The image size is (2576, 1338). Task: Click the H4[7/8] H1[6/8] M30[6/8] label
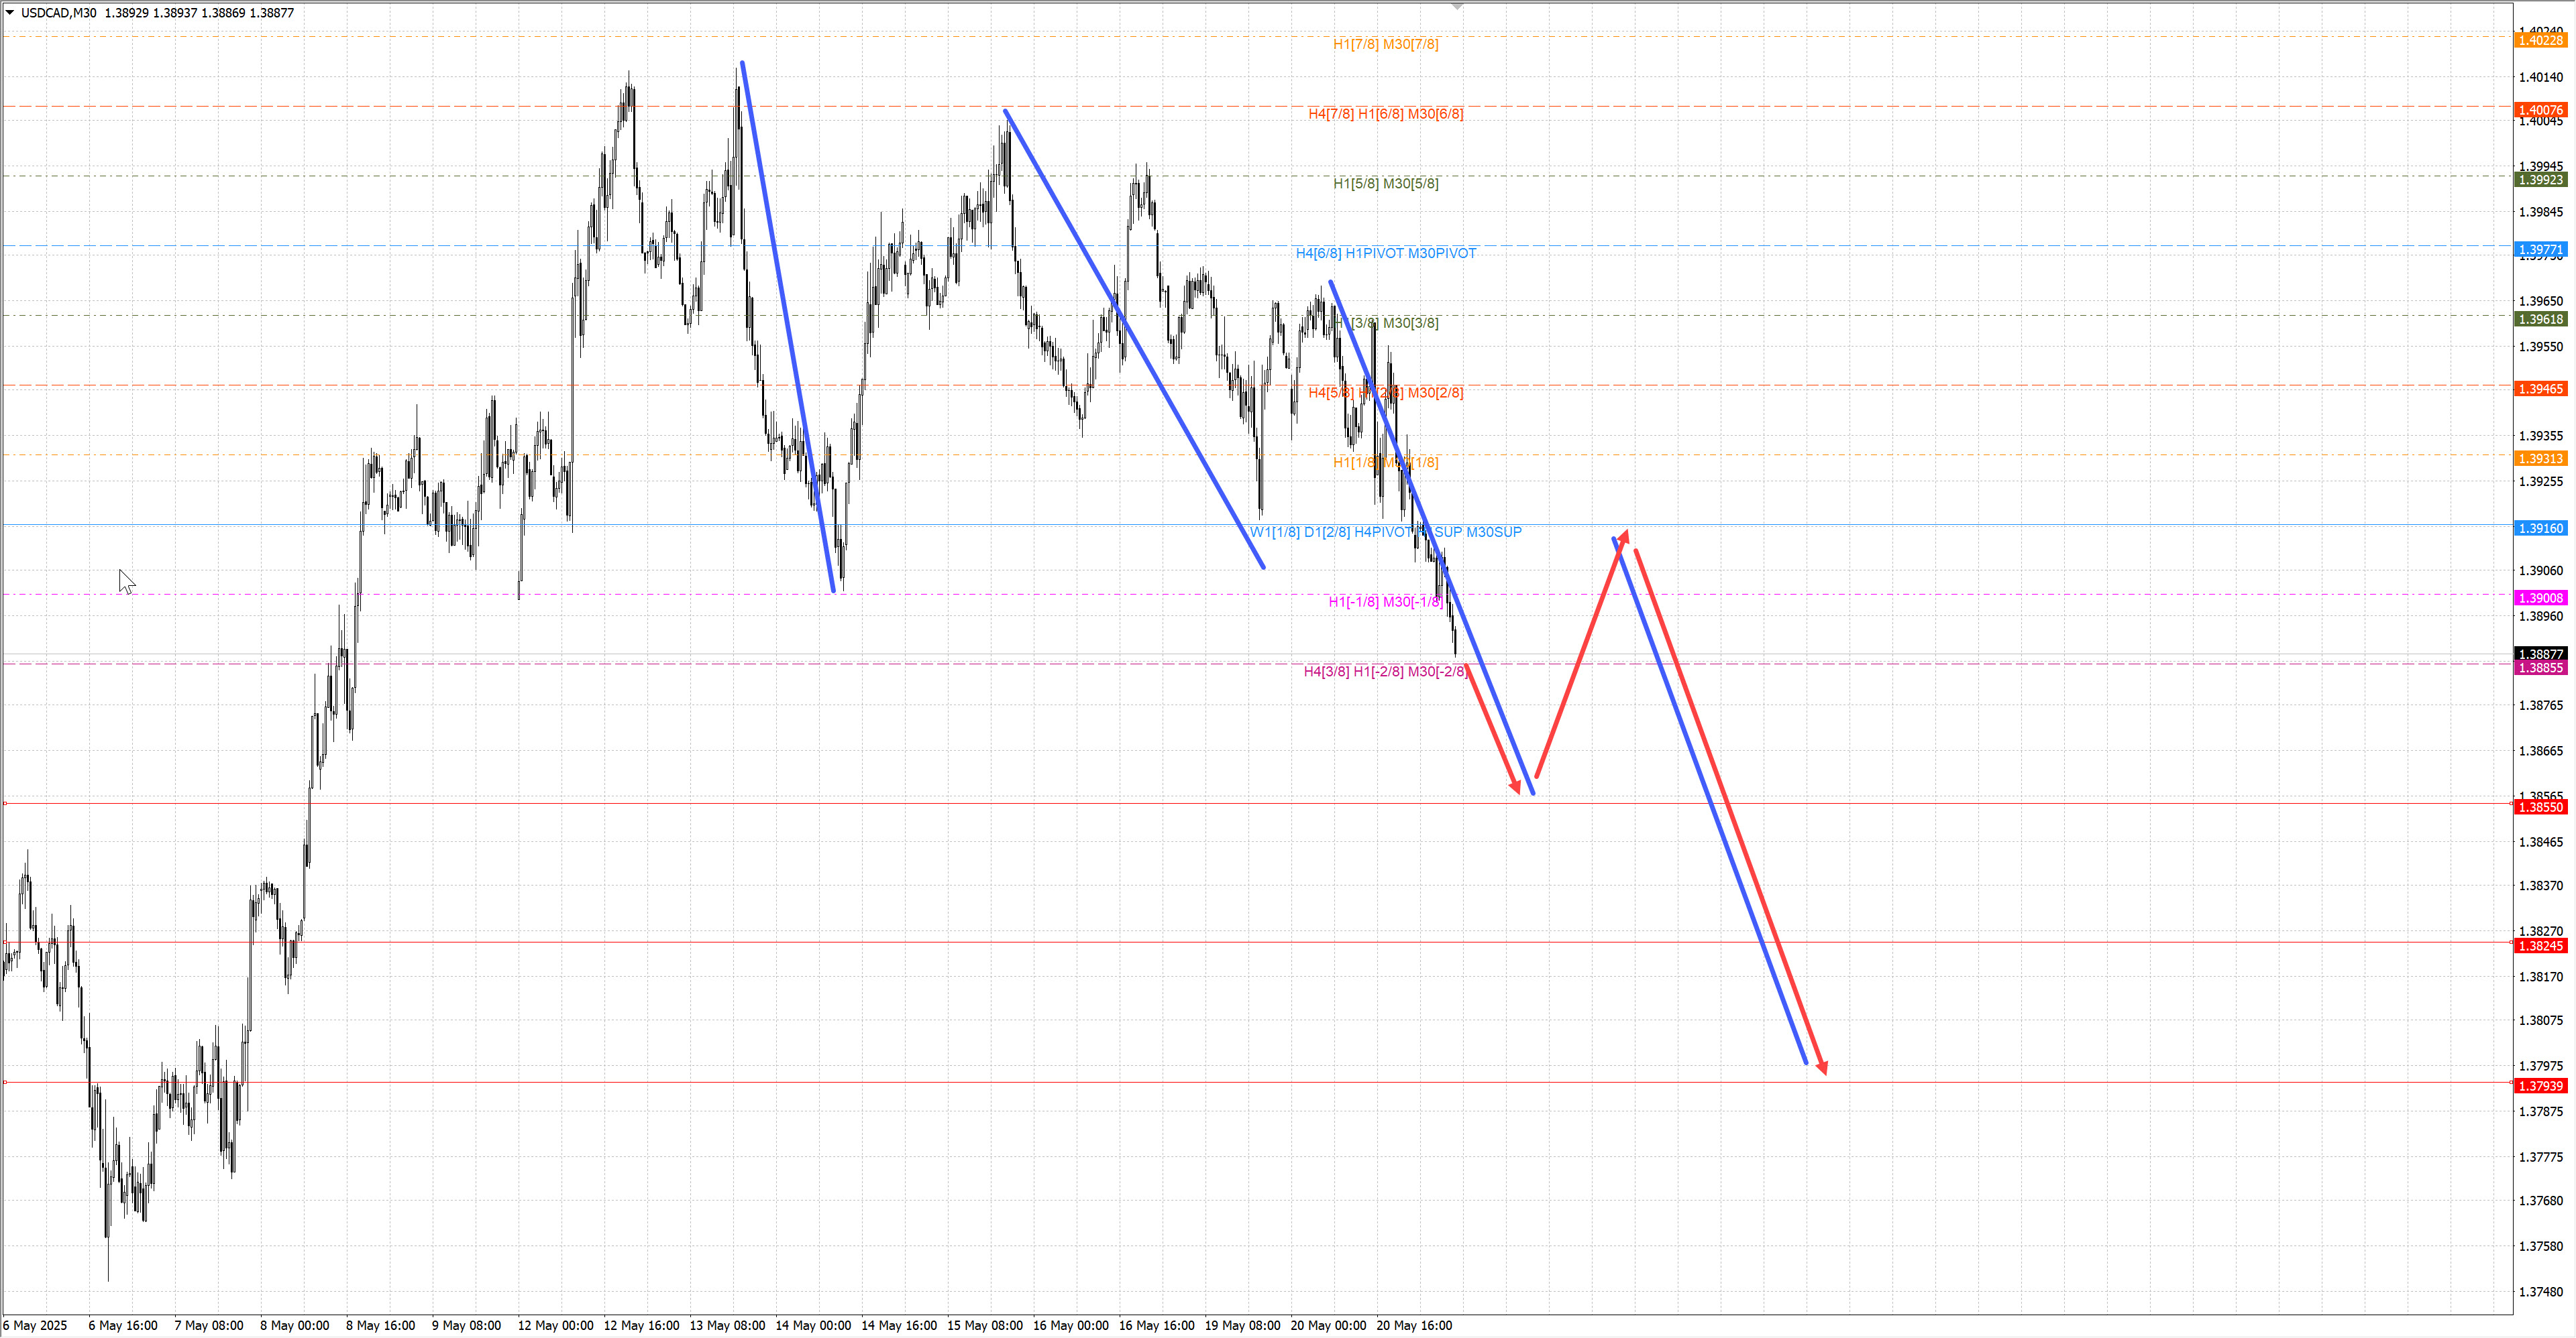coord(1385,114)
